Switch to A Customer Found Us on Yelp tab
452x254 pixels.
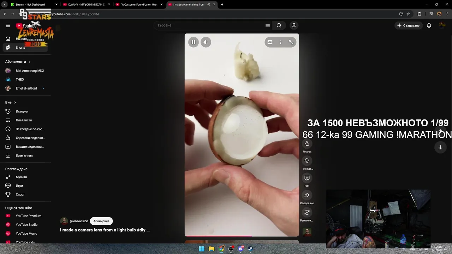(x=139, y=5)
